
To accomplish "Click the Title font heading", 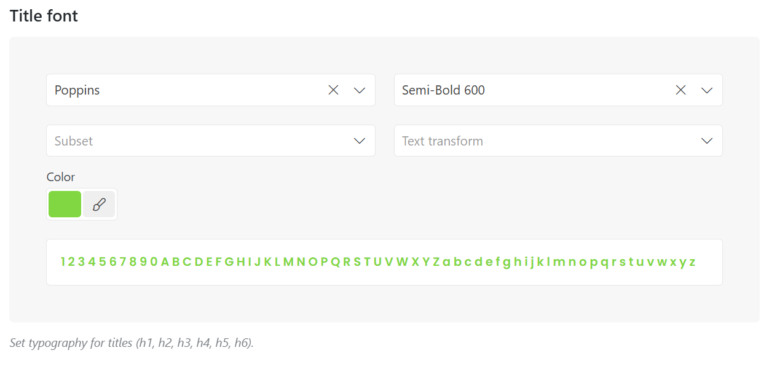I will (44, 16).
